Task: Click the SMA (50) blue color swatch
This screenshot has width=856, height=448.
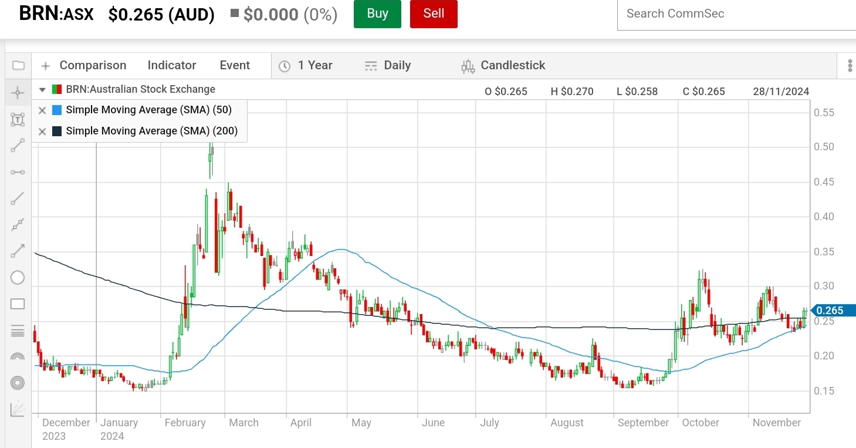Action: click(x=57, y=110)
